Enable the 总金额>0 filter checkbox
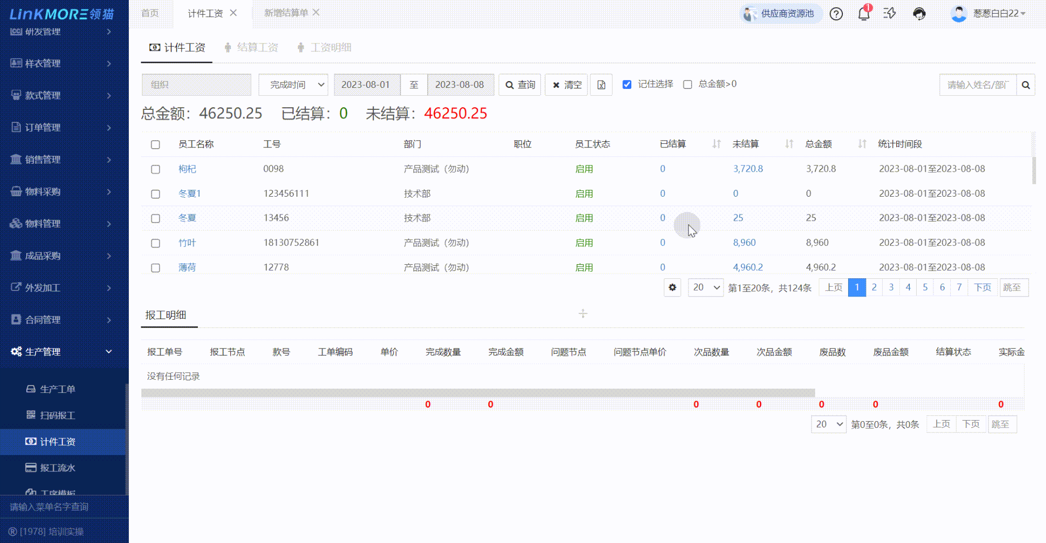Viewport: 1046px width, 543px height. coord(687,85)
